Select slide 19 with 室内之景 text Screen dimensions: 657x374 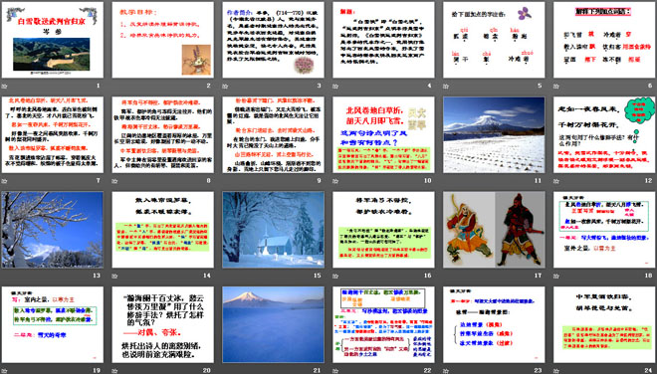pyautogui.click(x=53, y=324)
